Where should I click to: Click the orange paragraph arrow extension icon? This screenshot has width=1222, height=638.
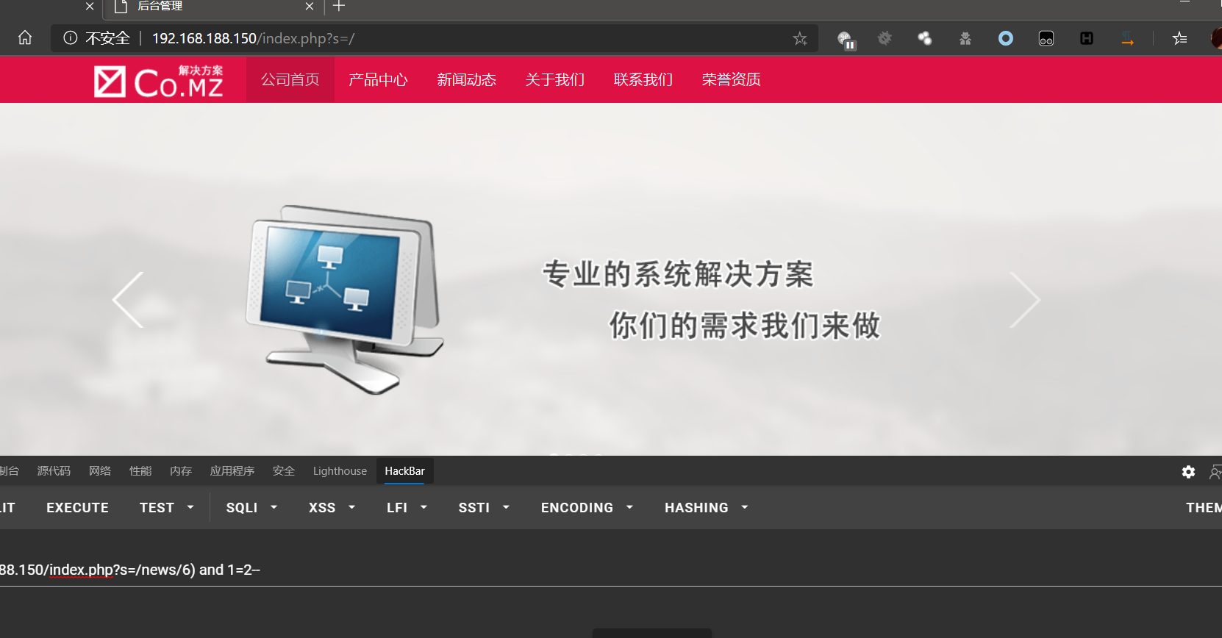pos(1127,39)
